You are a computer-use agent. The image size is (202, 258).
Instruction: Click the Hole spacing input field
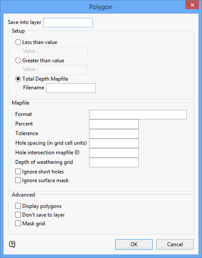point(114,143)
